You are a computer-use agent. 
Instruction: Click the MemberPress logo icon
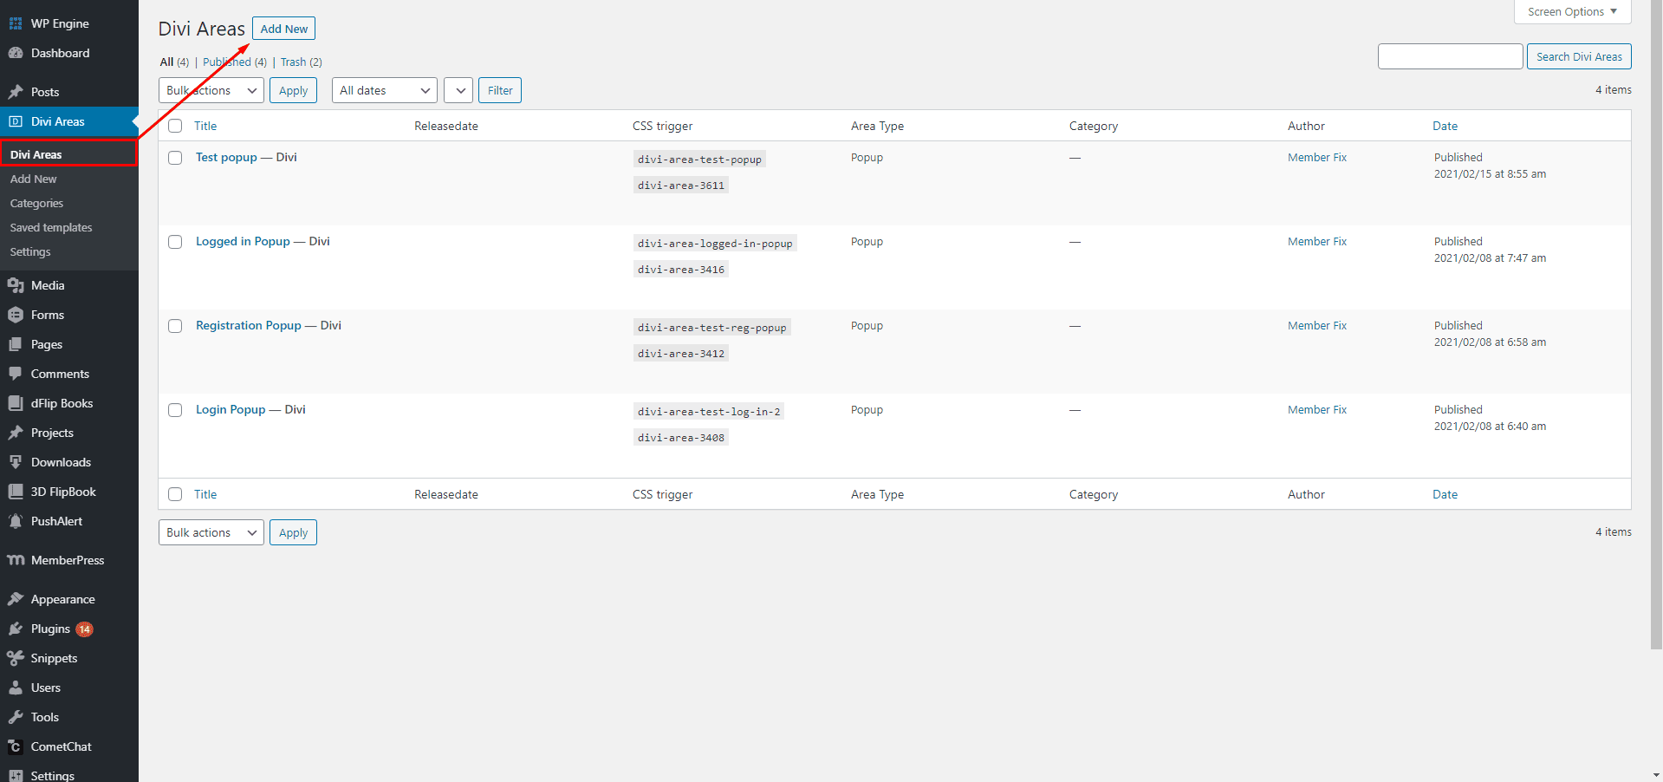point(16,560)
